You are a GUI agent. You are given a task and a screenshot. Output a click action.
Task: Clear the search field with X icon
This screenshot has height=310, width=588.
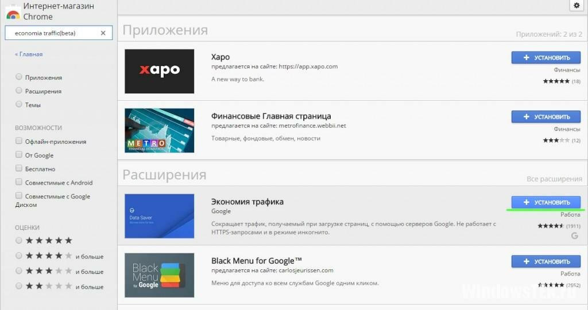[103, 33]
